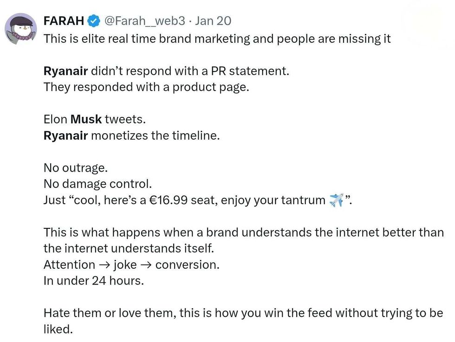The image size is (455, 342).
Task: Click bold Ryanair before "monetizes the timeline"
Action: (65, 136)
